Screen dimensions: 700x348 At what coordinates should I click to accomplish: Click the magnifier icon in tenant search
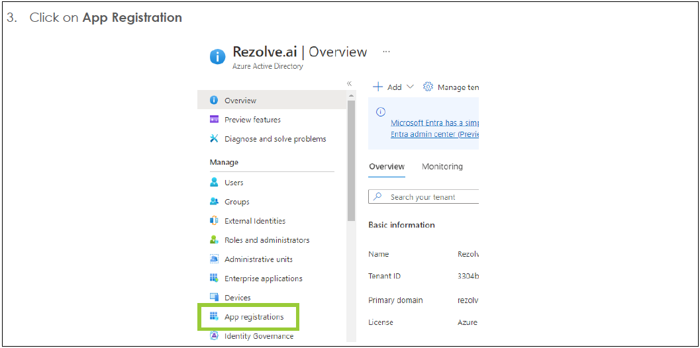377,196
